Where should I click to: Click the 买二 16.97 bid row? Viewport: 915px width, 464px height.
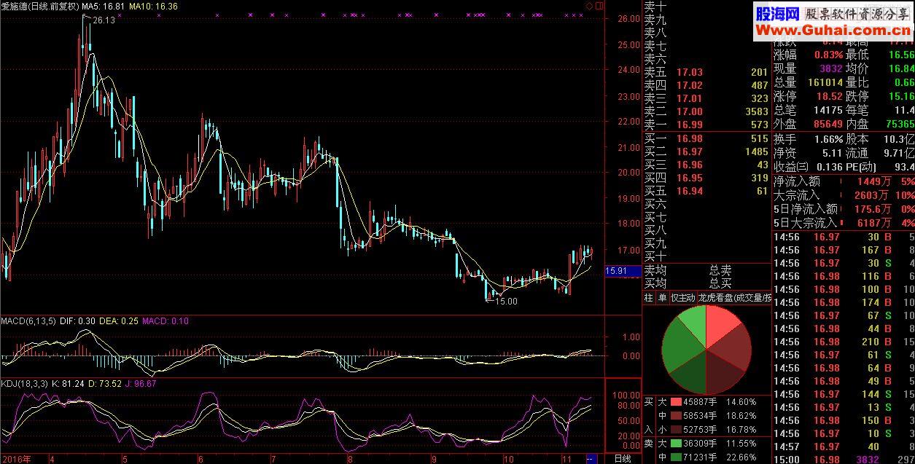(706, 152)
